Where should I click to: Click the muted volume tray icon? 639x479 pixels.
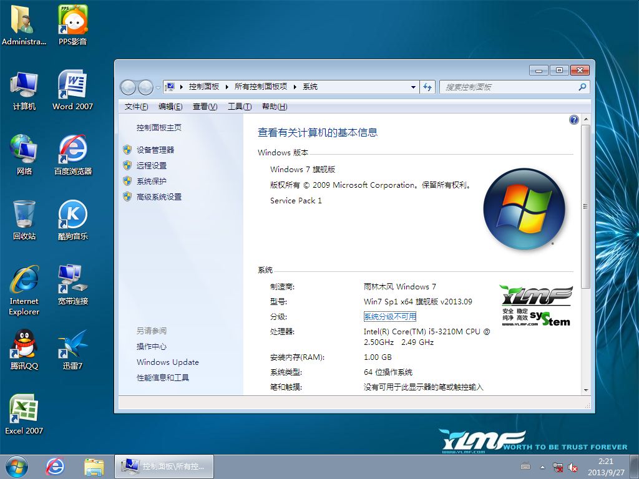573,467
